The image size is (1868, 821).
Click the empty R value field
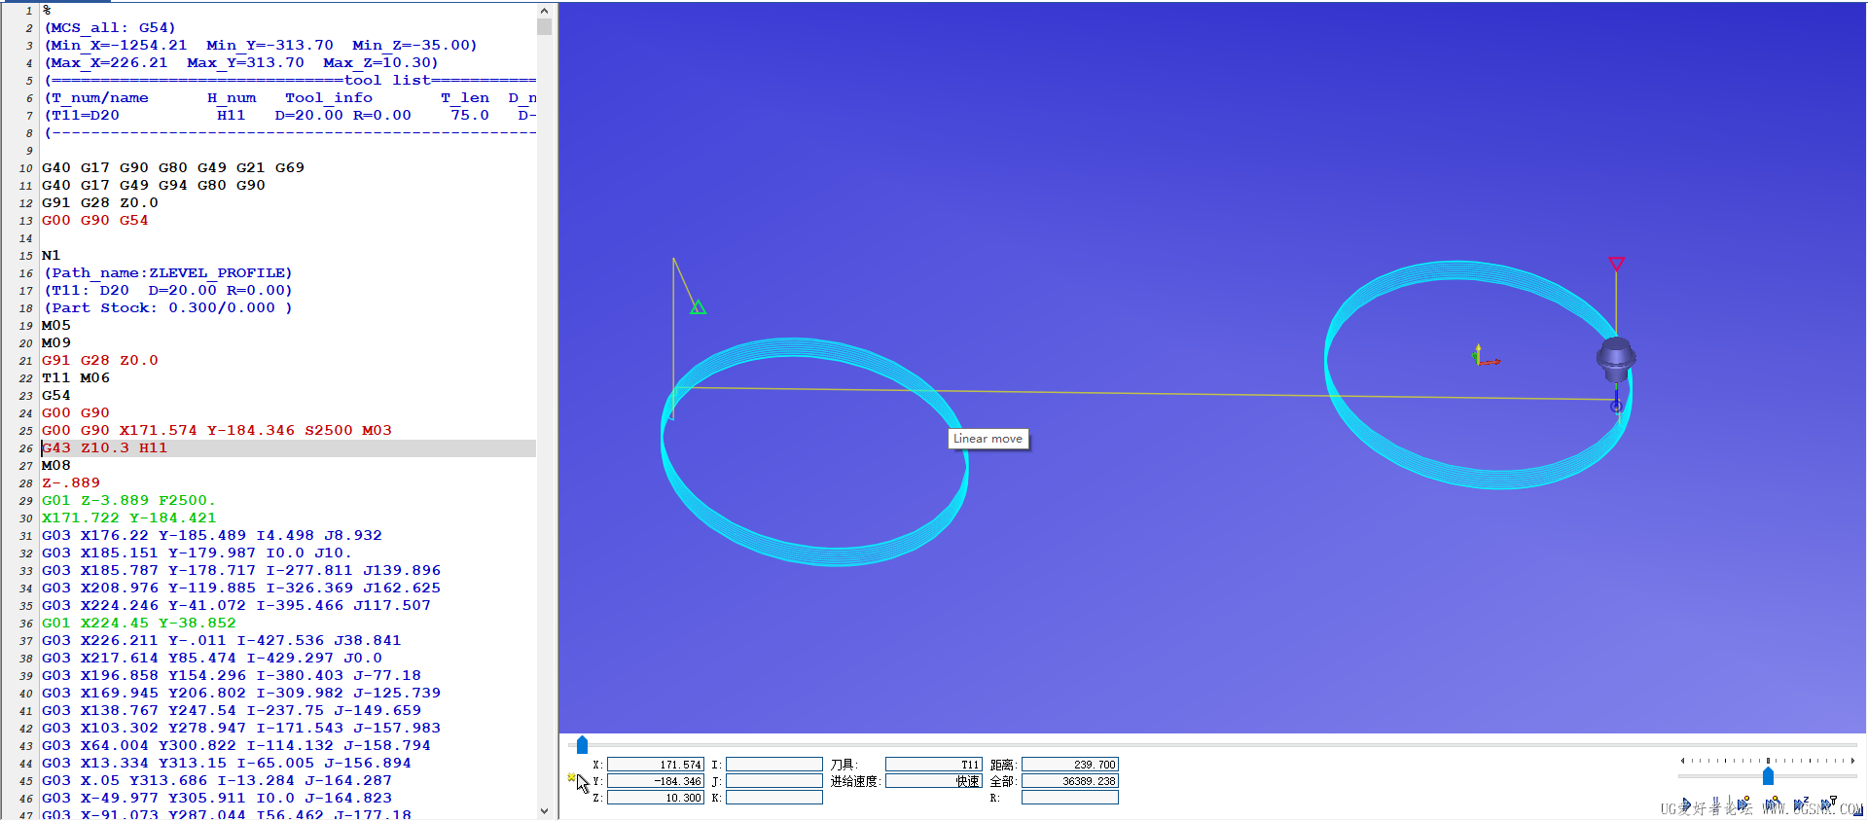(x=1070, y=798)
